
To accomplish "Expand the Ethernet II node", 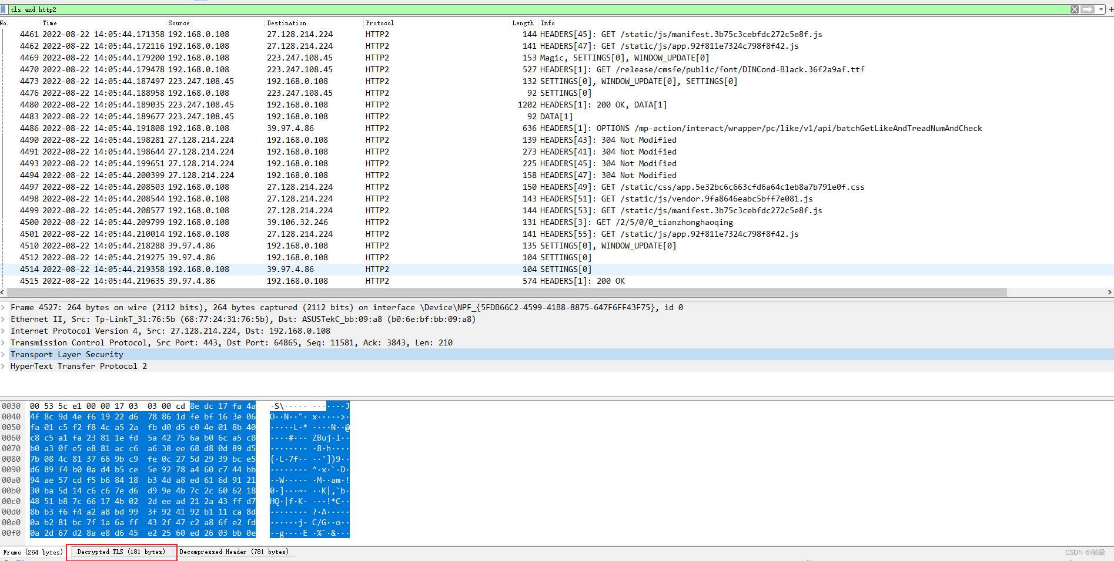I will [x=4, y=319].
